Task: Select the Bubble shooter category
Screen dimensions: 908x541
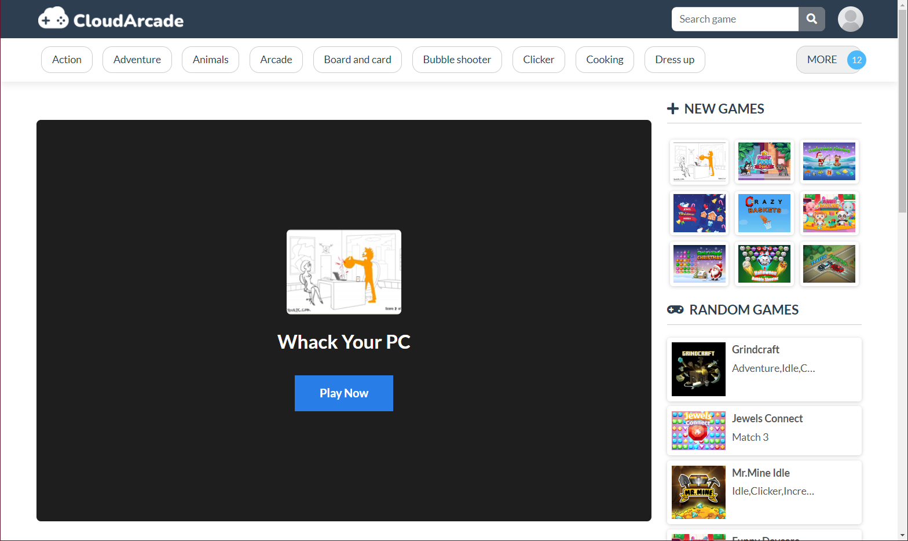Action: [457, 60]
